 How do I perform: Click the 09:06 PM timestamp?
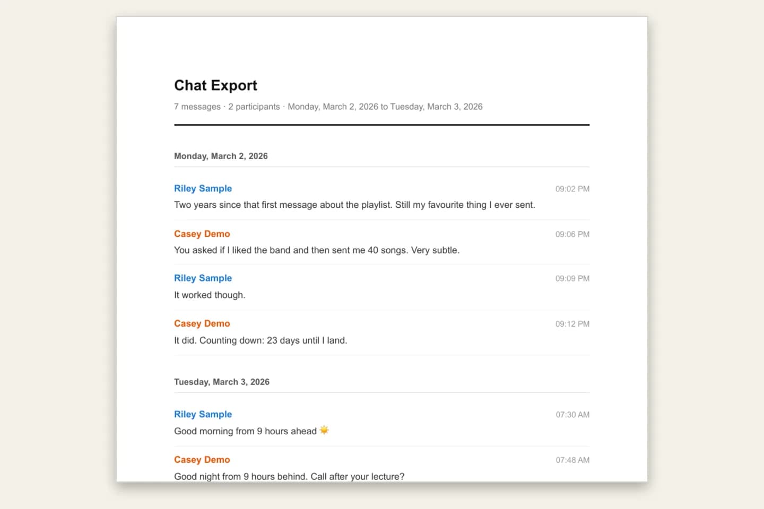click(x=572, y=234)
